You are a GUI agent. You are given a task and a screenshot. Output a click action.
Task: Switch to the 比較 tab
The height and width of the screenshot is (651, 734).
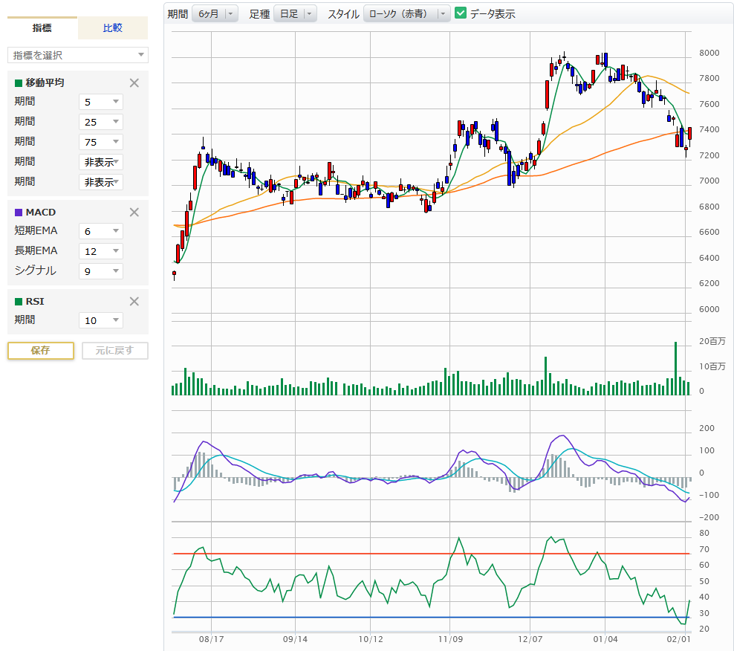click(113, 28)
